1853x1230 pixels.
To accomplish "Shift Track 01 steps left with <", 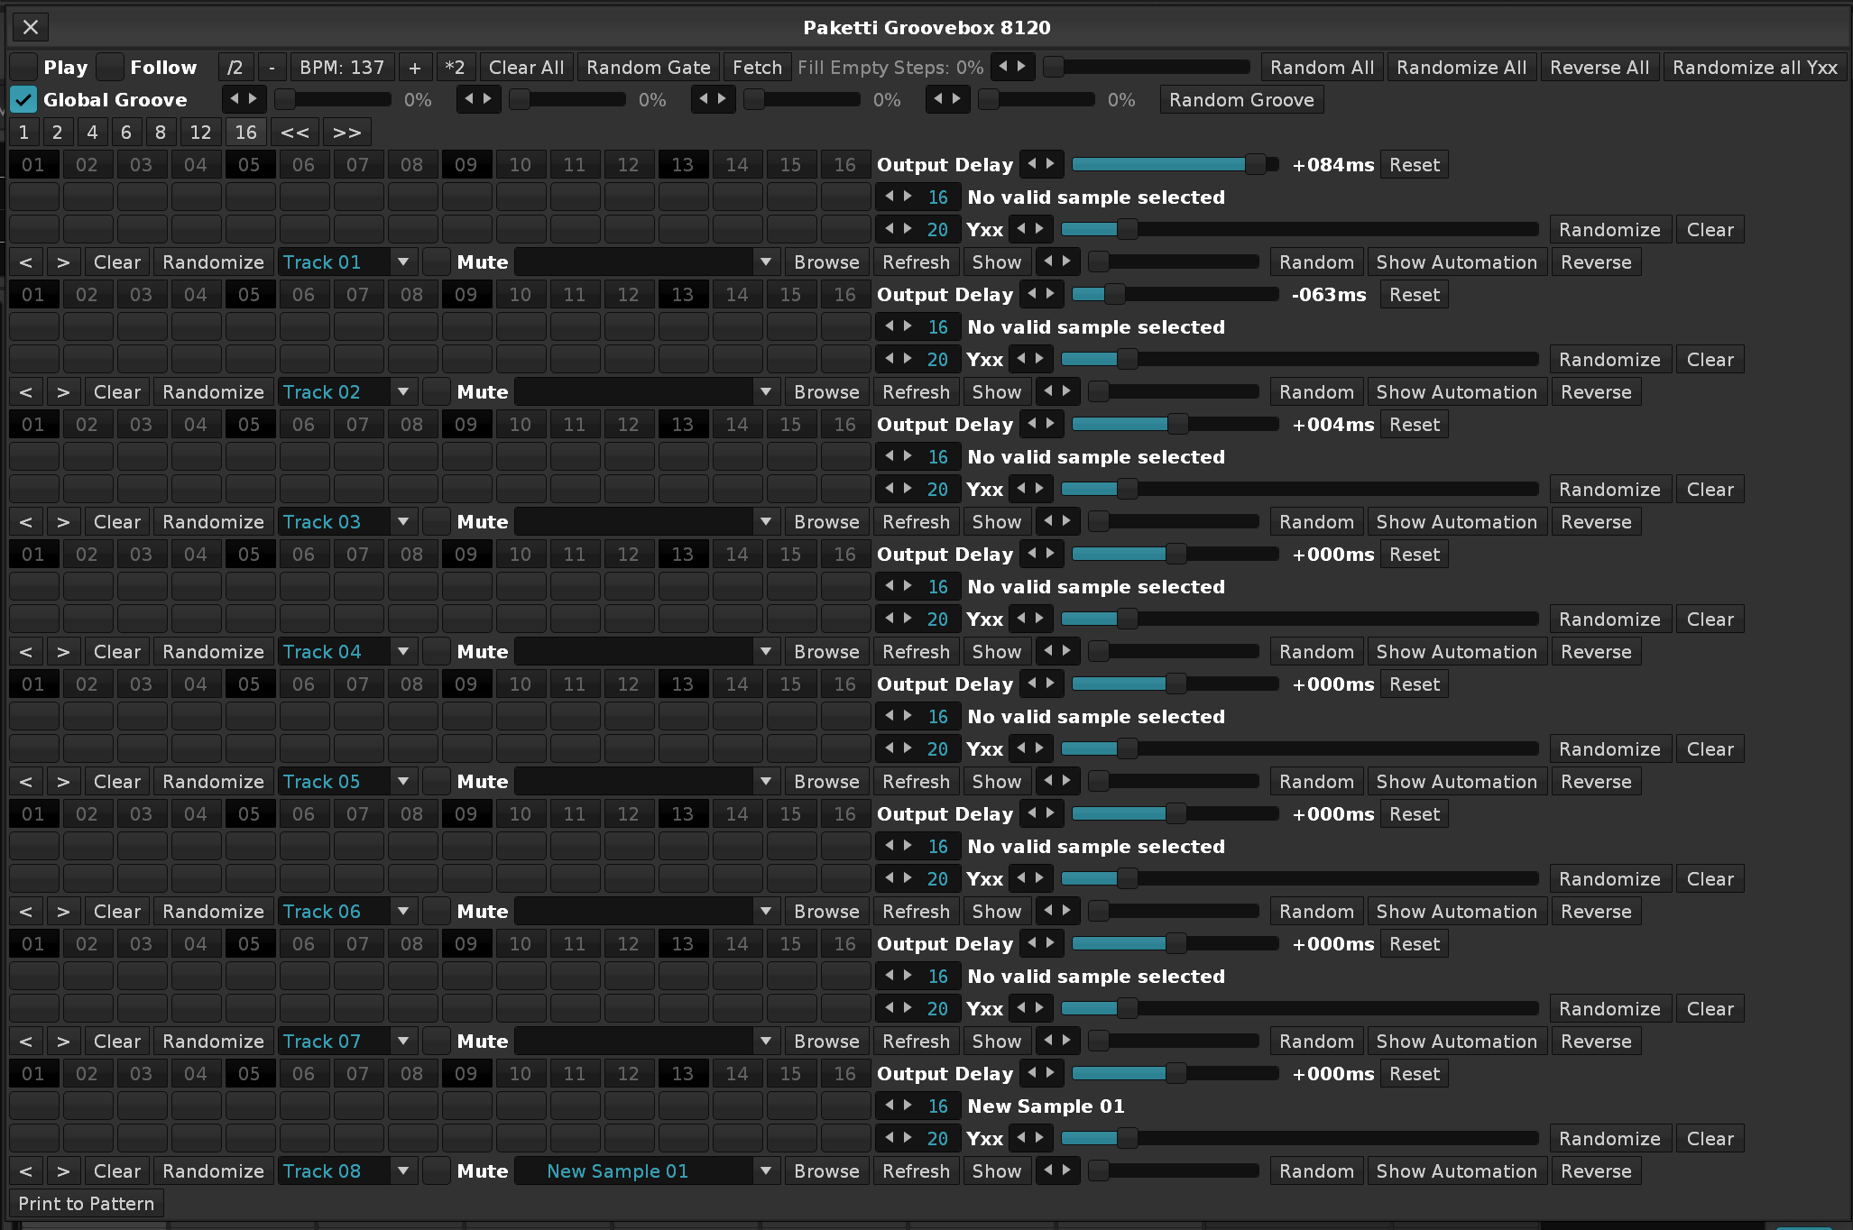I will click(25, 262).
